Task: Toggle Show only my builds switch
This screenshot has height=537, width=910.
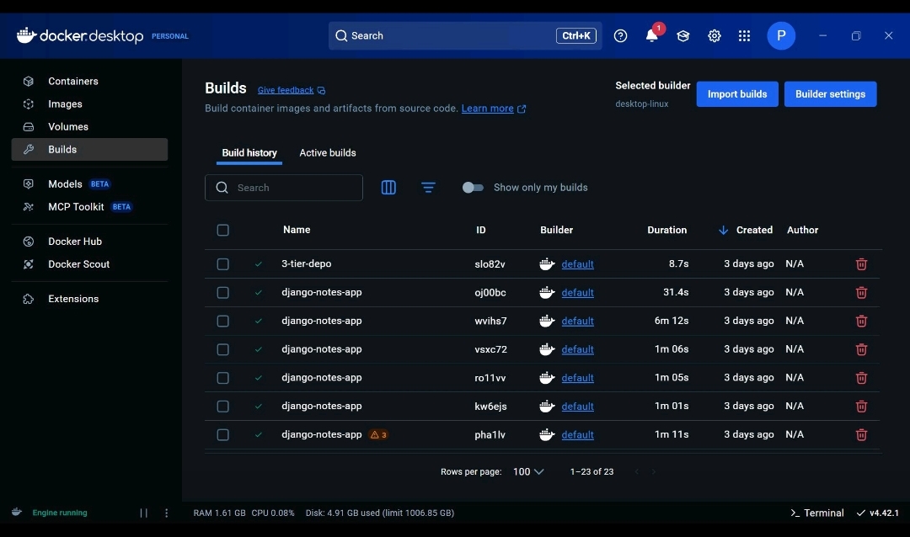Action: click(x=473, y=188)
